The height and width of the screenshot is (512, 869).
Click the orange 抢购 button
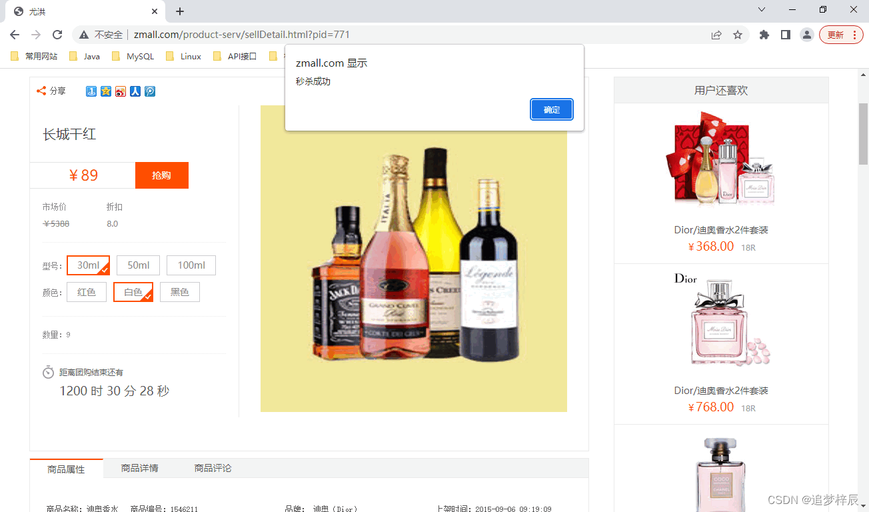(x=161, y=175)
